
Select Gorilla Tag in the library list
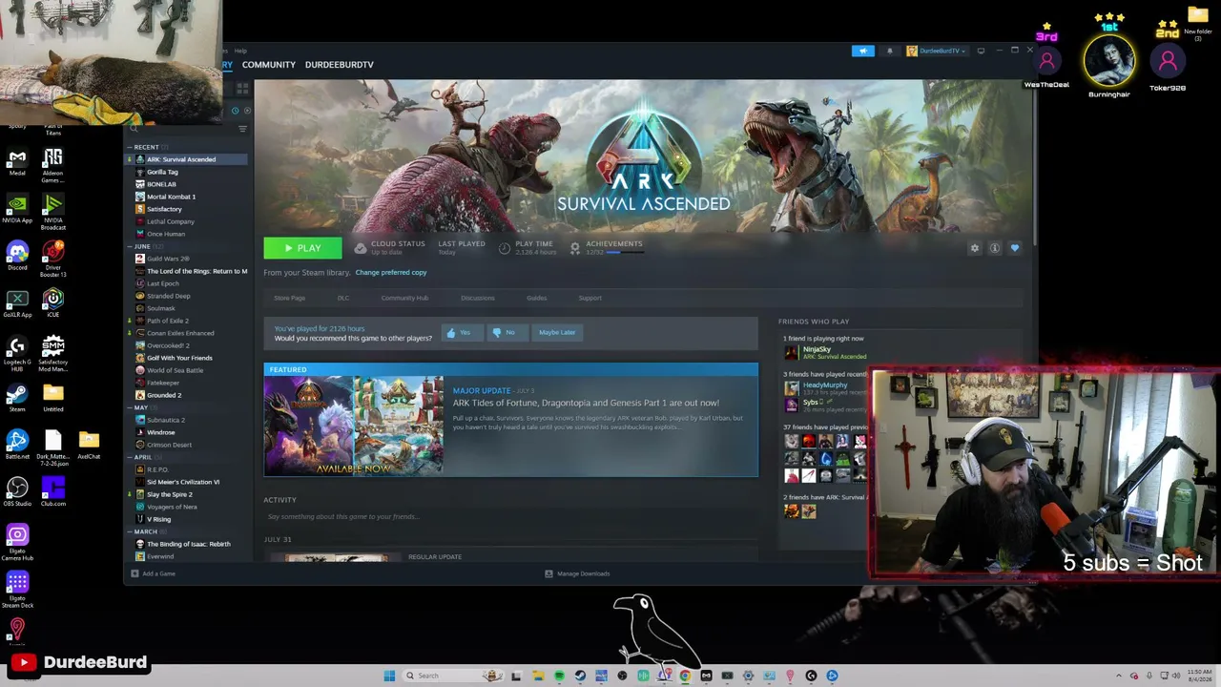(188, 172)
